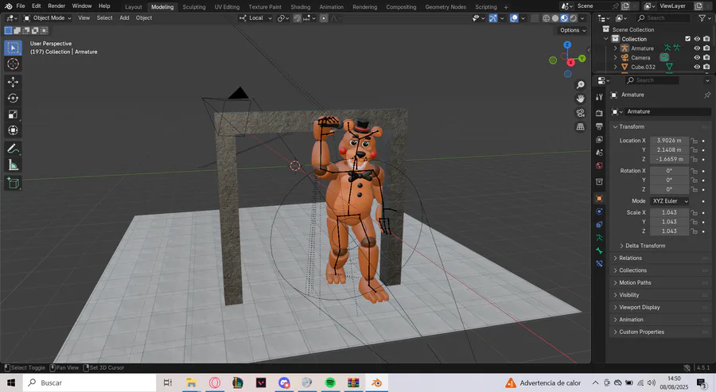716x392 pixels.
Task: Switch perspective/orthographic grid icon
Action: click(581, 126)
